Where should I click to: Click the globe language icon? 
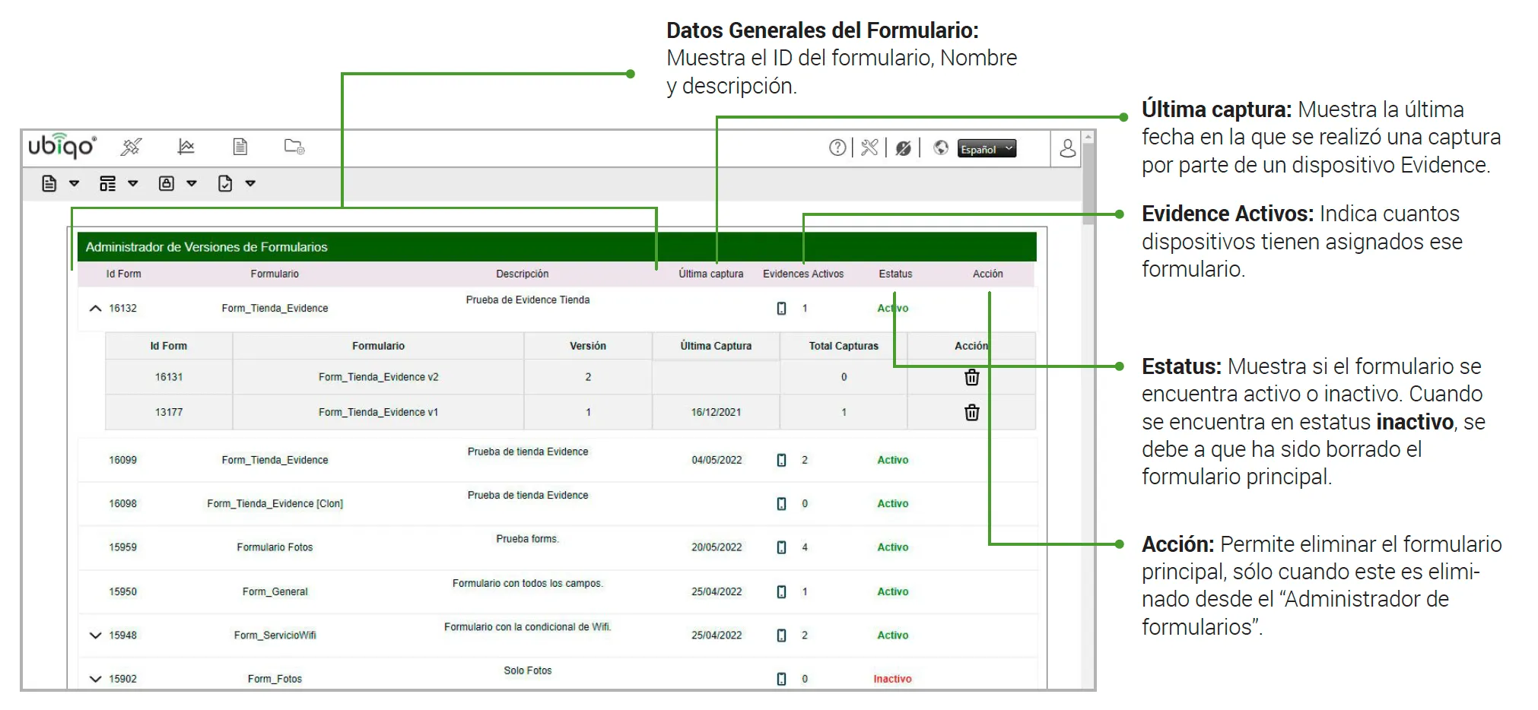click(941, 147)
